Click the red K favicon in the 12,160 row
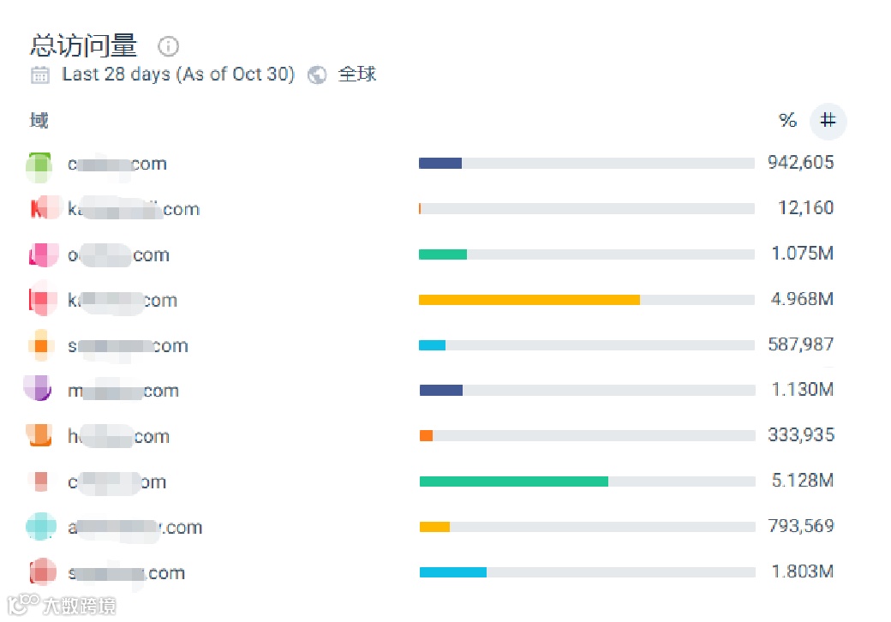The image size is (891, 622). 41,209
